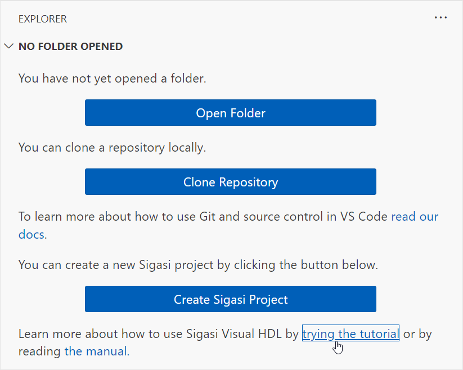
Task: Visit 'the manual' link
Action: coord(97,351)
